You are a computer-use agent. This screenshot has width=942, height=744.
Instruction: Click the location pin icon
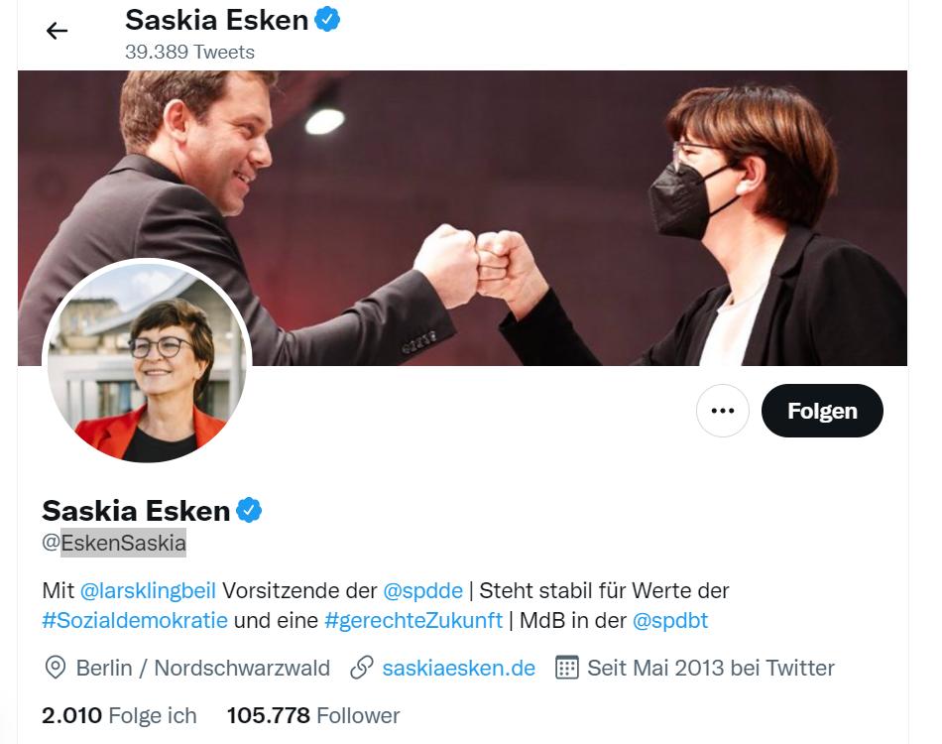pos(56,668)
